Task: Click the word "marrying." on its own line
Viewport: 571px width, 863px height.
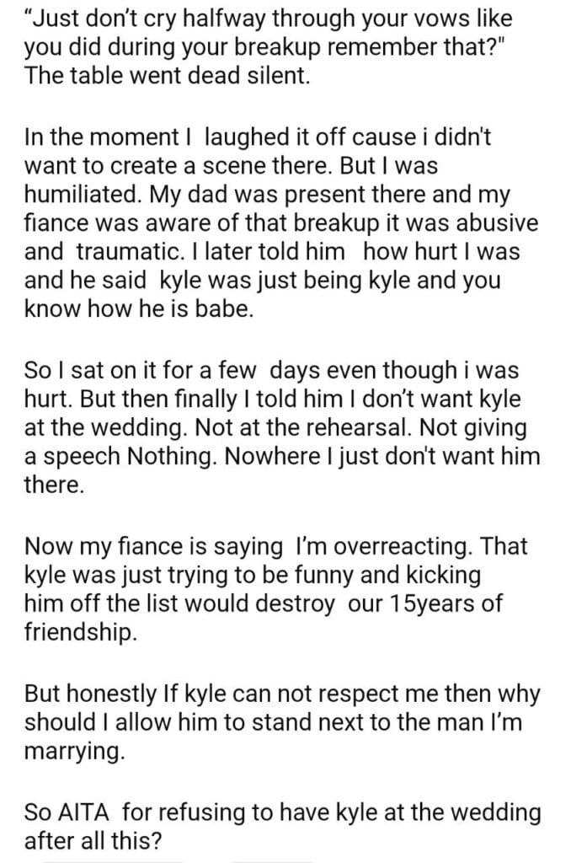Action: point(74,752)
